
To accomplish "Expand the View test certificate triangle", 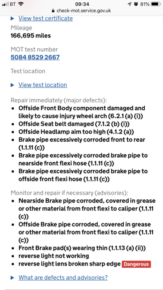I will click(x=13, y=18).
